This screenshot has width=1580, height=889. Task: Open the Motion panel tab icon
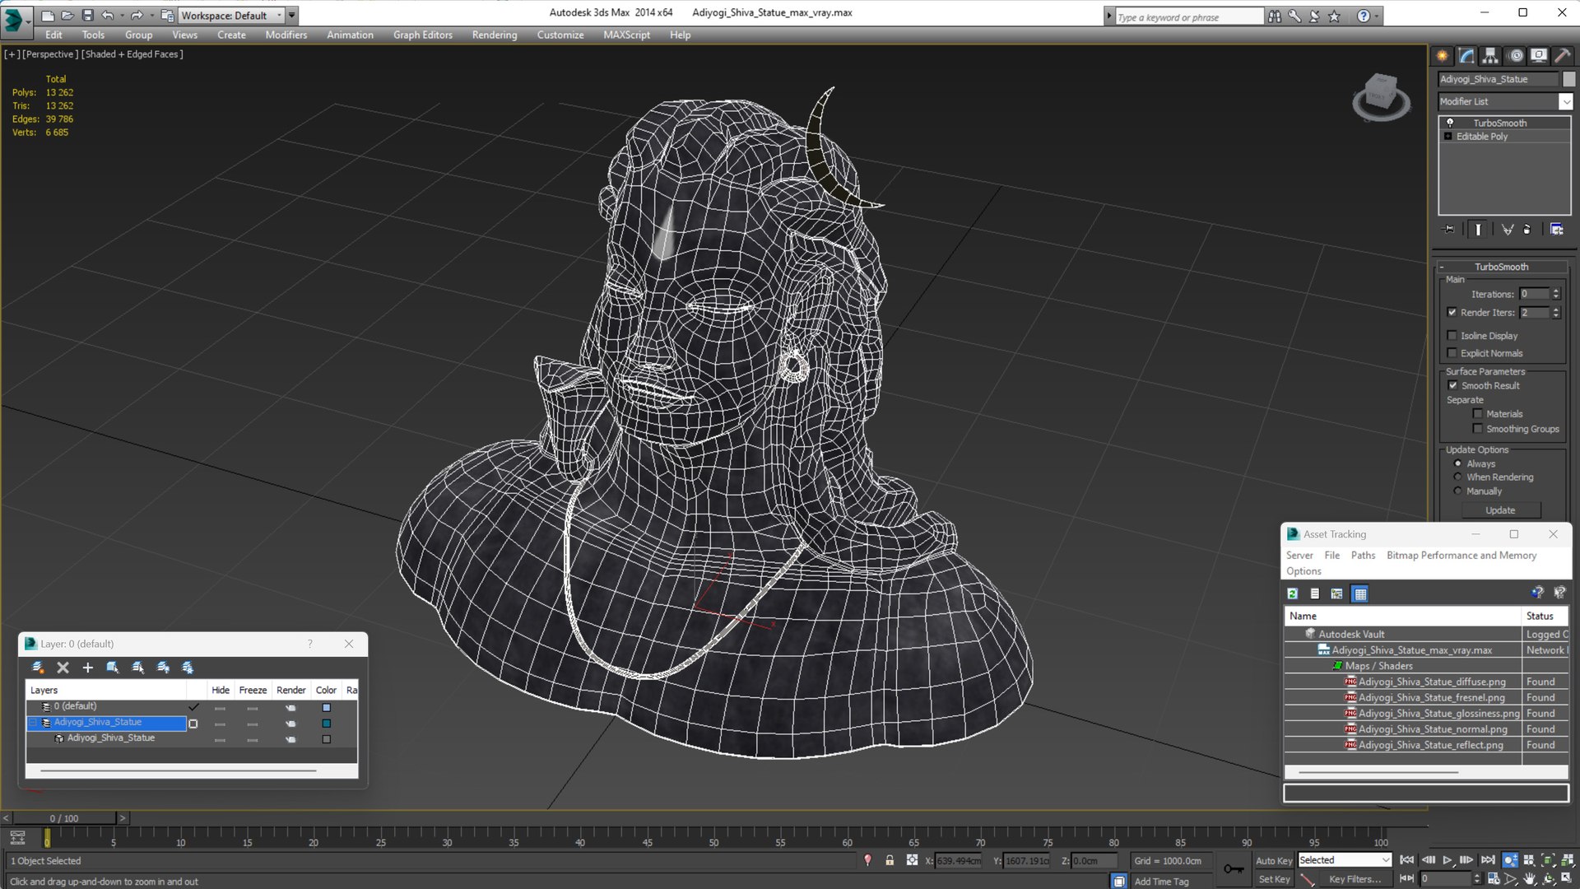click(1516, 56)
